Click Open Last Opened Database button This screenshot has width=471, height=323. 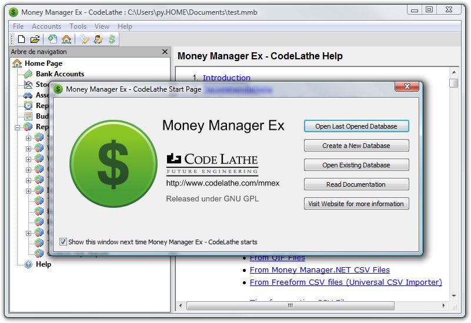(356, 126)
